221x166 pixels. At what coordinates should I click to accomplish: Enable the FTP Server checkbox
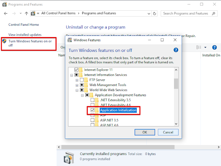pos(82,80)
